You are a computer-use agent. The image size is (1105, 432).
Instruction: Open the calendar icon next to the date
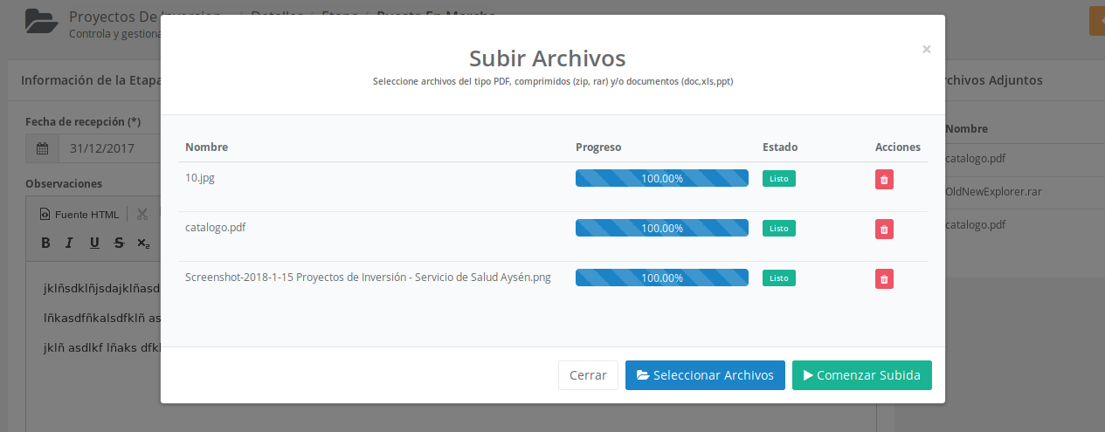pyautogui.click(x=42, y=148)
